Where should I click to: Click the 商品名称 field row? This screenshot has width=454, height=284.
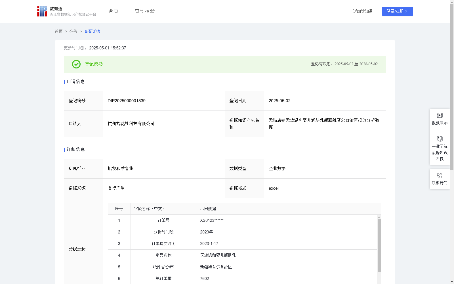click(242, 255)
